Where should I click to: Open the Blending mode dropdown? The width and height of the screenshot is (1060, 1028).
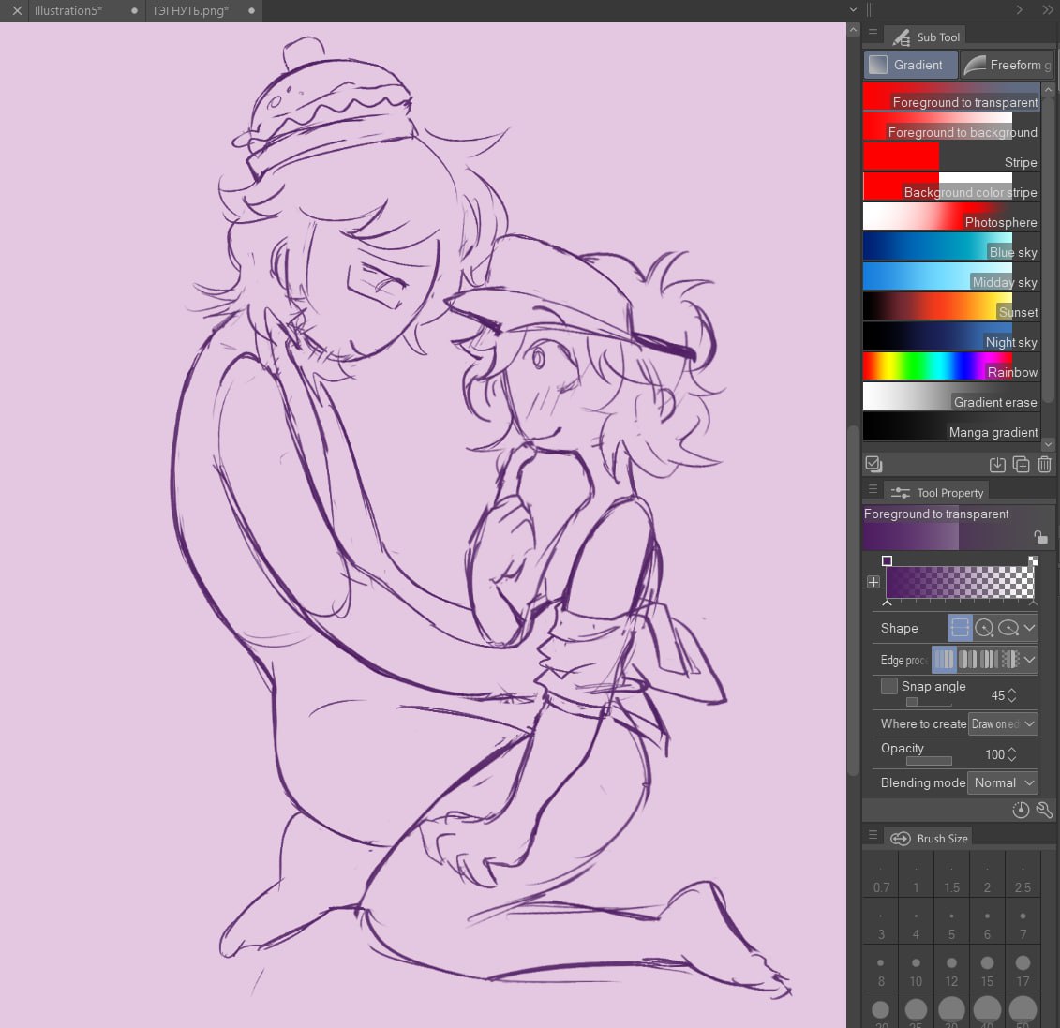(1003, 782)
